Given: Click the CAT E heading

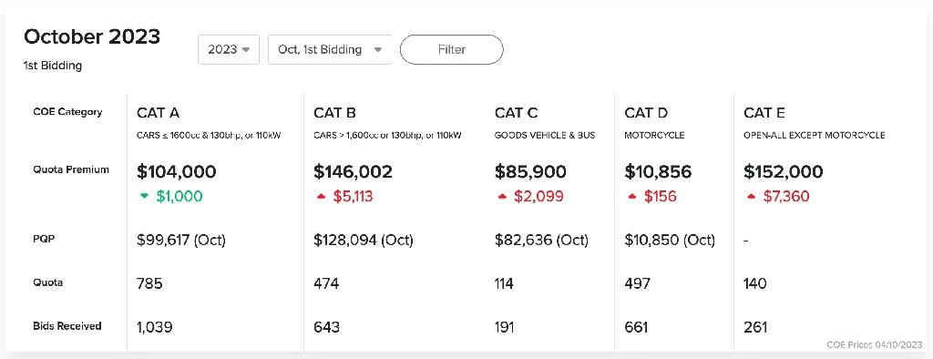Looking at the screenshot, I should [765, 112].
